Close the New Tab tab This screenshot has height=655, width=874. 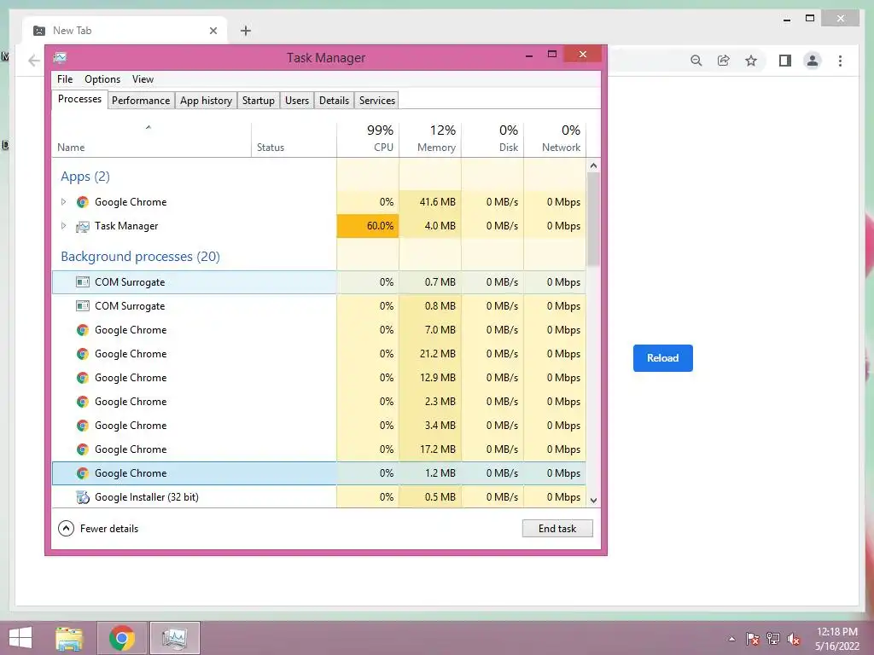pyautogui.click(x=213, y=31)
